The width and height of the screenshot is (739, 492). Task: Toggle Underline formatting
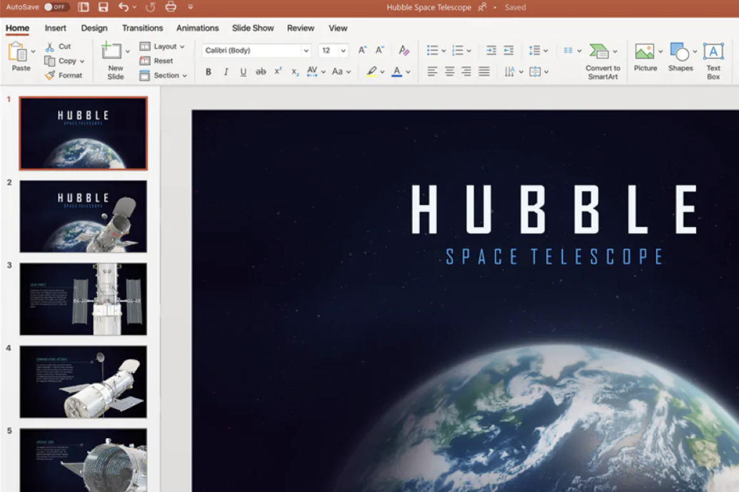click(243, 72)
